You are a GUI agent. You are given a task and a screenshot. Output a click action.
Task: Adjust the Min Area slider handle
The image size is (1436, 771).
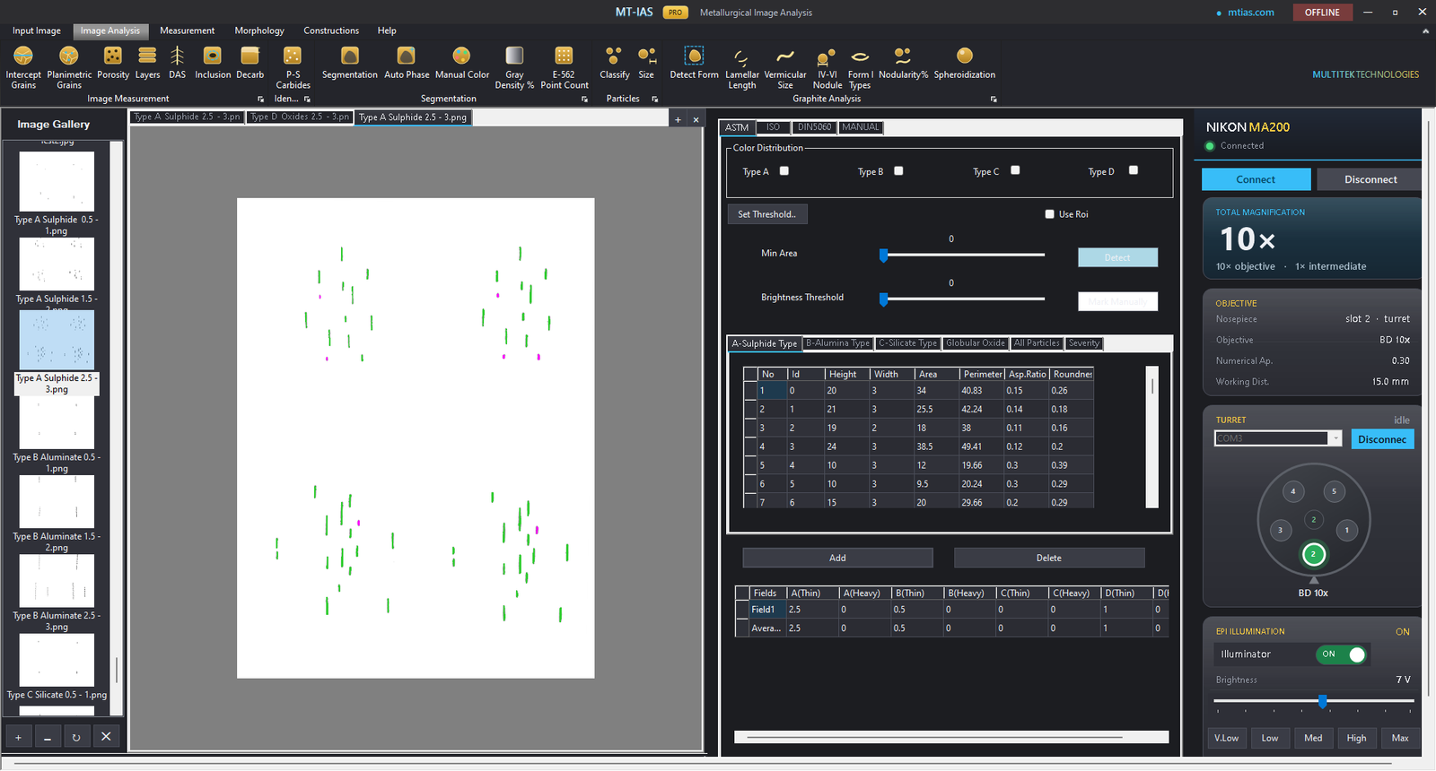[x=884, y=256]
